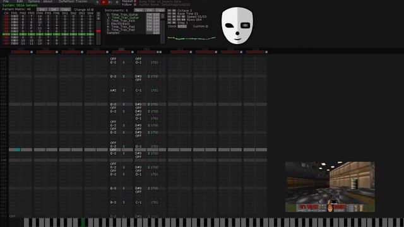404x227 pixels.
Task: Click the Rows arrow button nearest its label
Action: [184, 20]
